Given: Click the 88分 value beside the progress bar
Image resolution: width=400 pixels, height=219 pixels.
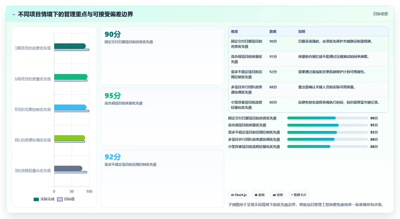Looking at the screenshot, I should (374, 139).
